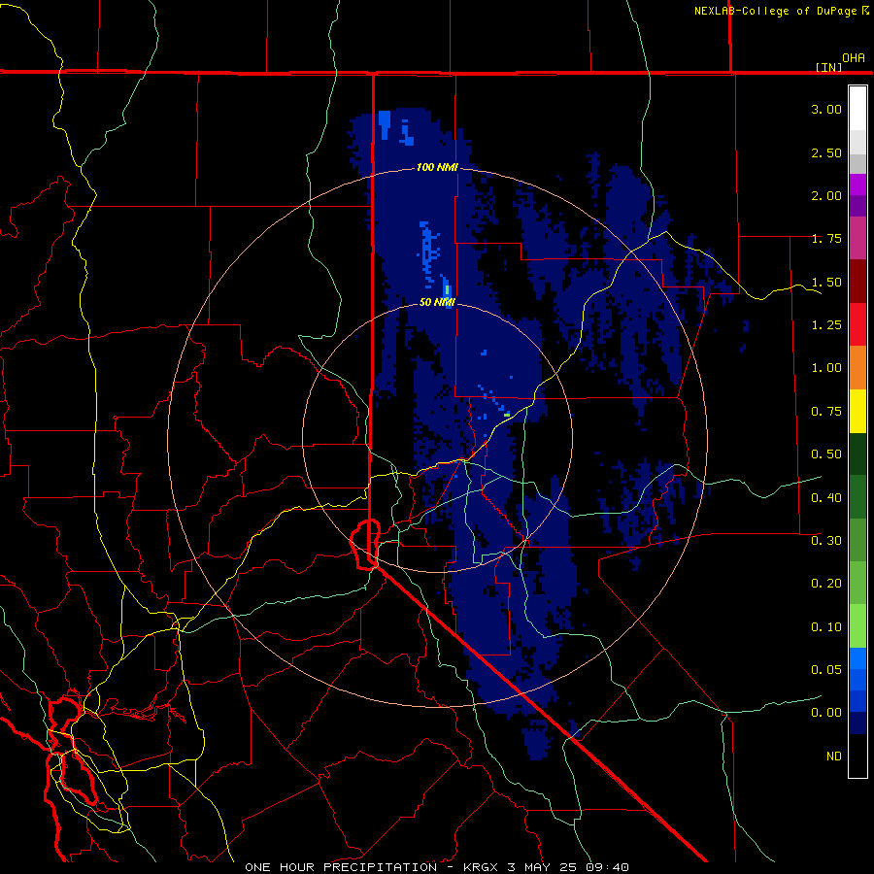Click the 1.00 legend value
Screen dimensions: 874x874
pyautogui.click(x=826, y=368)
